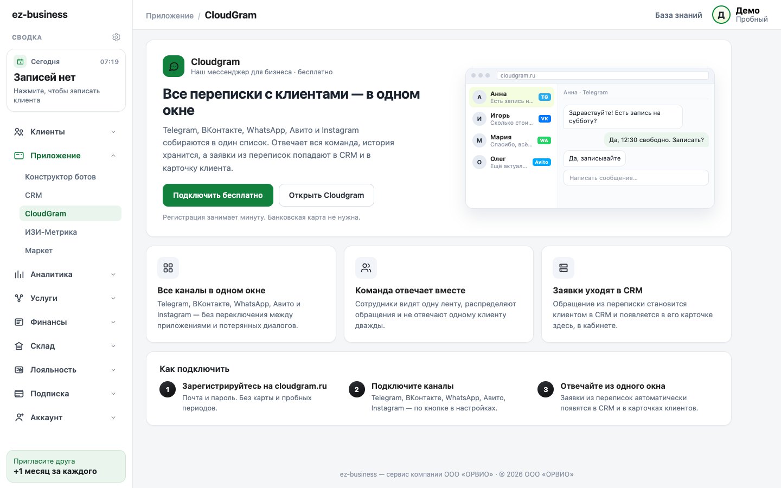
Task: Click the Пригласите друга referral banner
Action: (66, 466)
